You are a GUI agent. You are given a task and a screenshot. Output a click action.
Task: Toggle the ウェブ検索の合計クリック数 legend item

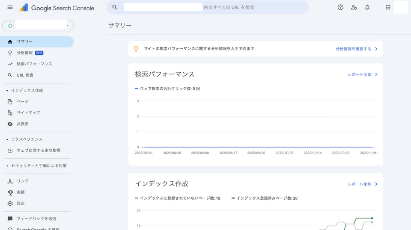coord(167,88)
